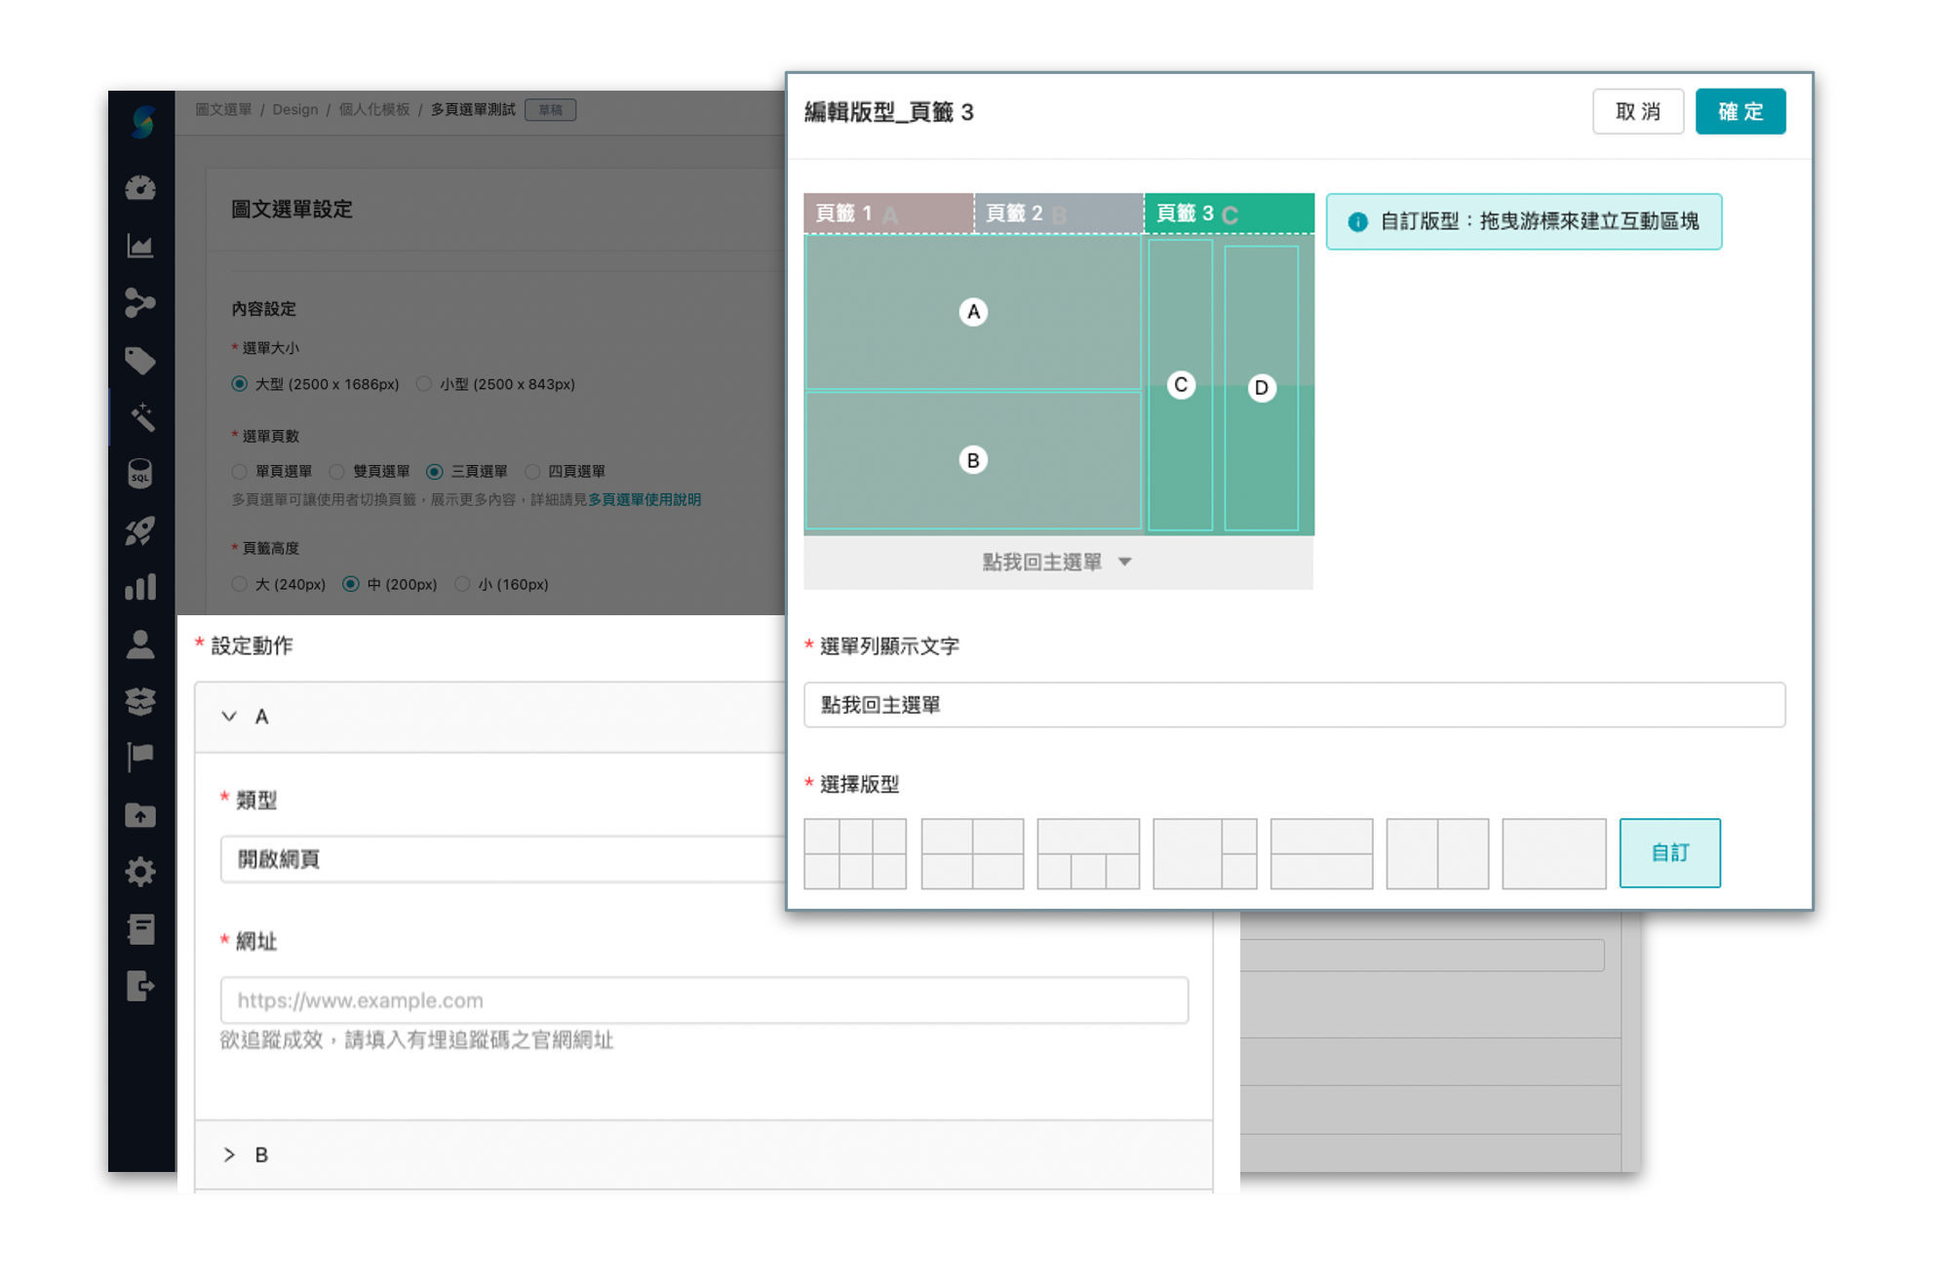
Task: Click the 確定 confirm button
Action: click(x=1741, y=111)
